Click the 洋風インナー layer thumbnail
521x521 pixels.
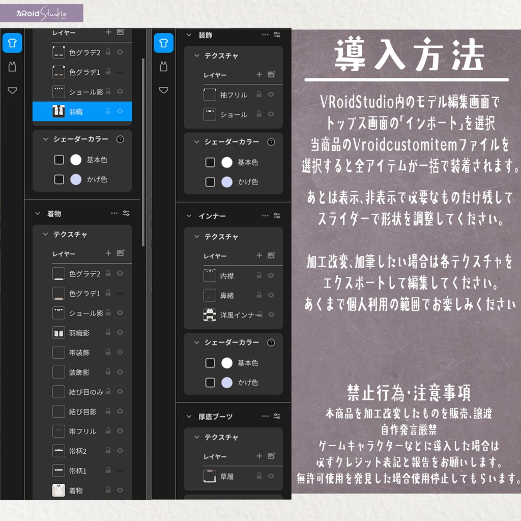pos(210,314)
